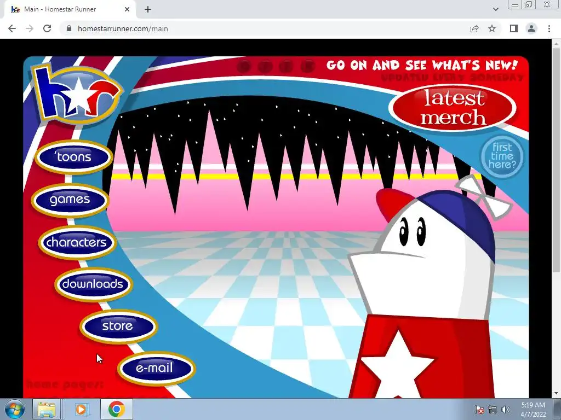Click the last dim red header dot

point(308,66)
